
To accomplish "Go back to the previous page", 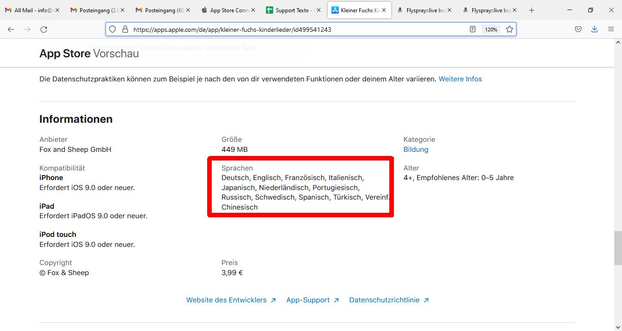I will pyautogui.click(x=11, y=29).
